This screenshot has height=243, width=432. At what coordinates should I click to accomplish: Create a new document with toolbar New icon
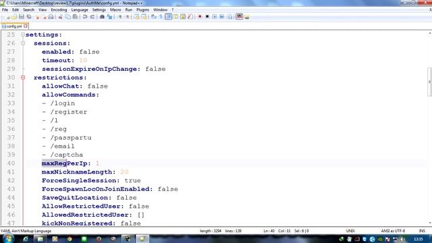pyautogui.click(x=8, y=17)
